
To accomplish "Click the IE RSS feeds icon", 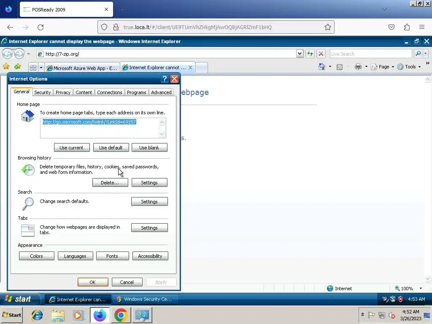I will [340, 67].
